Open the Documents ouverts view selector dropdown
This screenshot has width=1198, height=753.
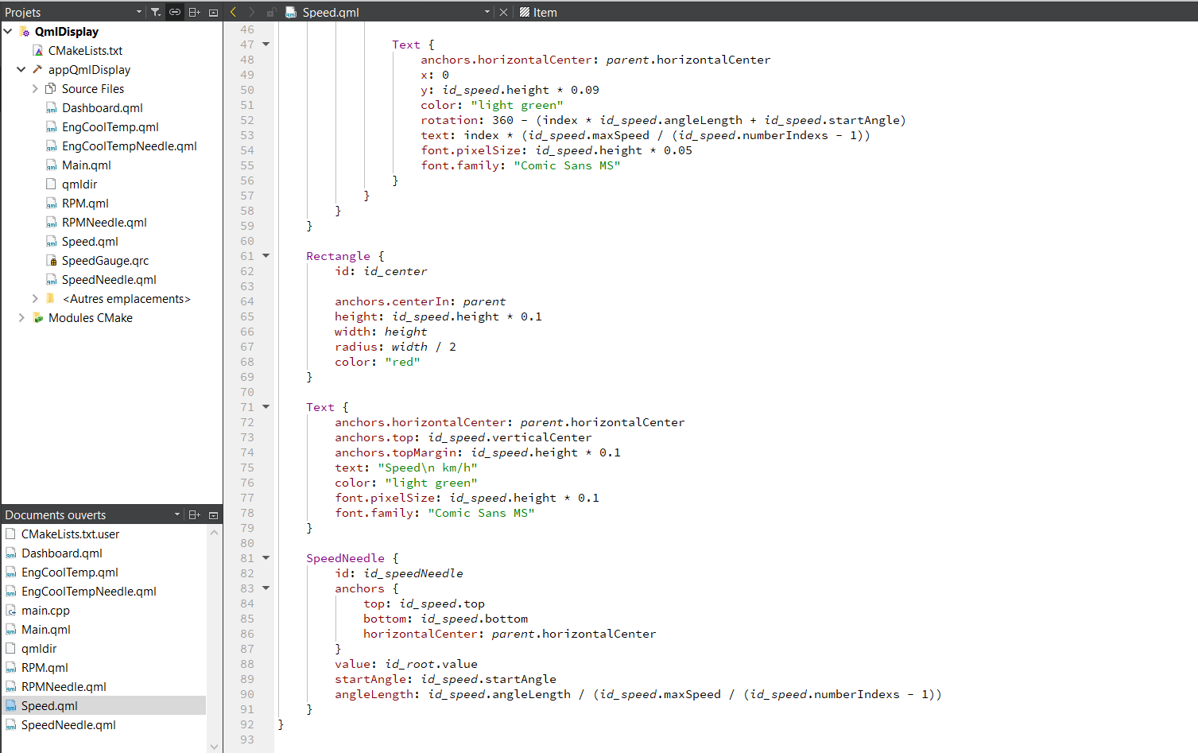177,514
